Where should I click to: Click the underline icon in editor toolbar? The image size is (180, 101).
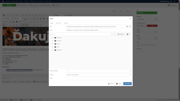pyautogui.click(x=24, y=15)
